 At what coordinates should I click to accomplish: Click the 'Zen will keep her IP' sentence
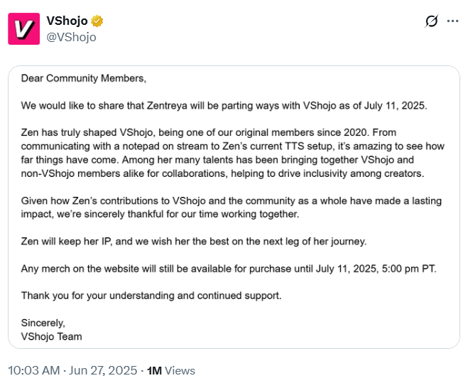click(193, 241)
